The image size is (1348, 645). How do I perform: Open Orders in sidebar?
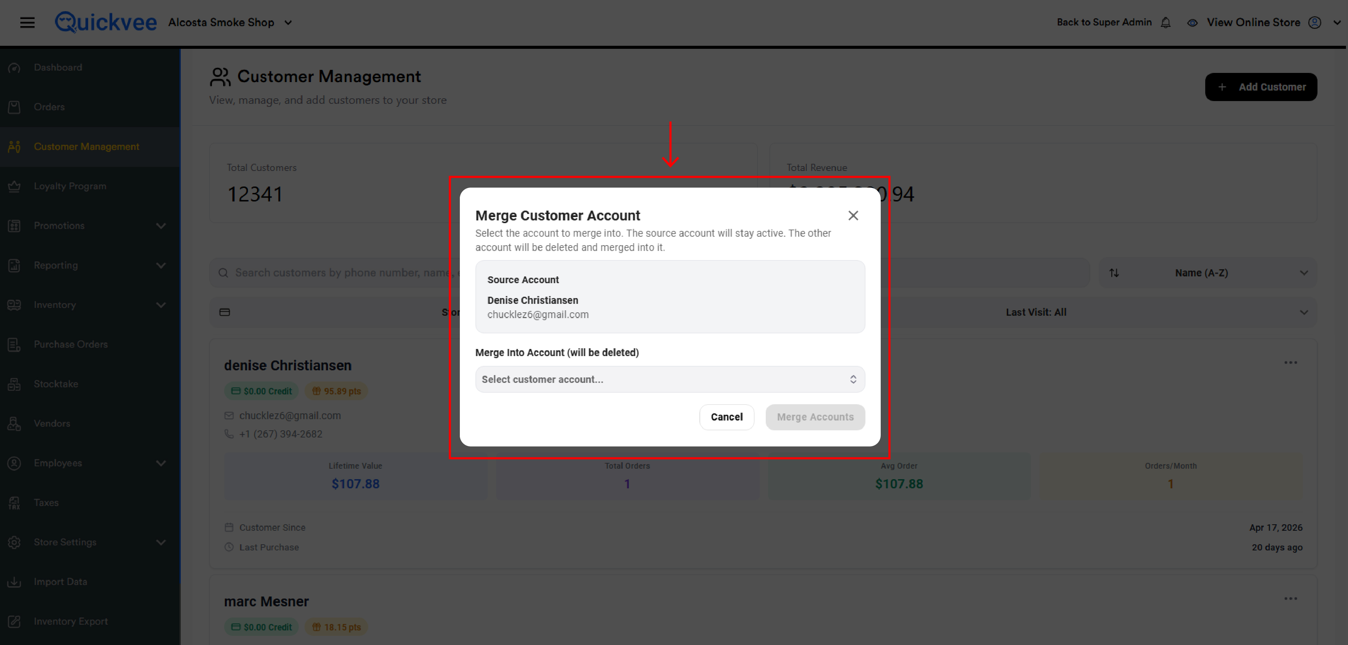click(x=49, y=107)
